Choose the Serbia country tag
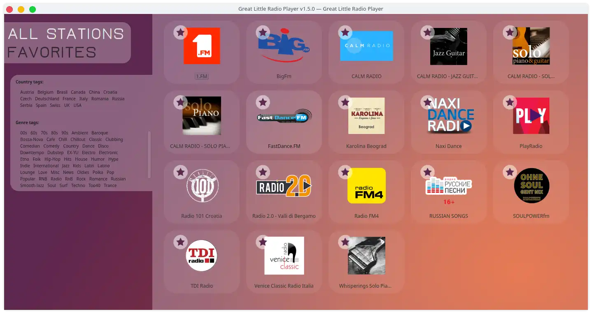Viewport: 592px width, 314px height. pyautogui.click(x=26, y=105)
